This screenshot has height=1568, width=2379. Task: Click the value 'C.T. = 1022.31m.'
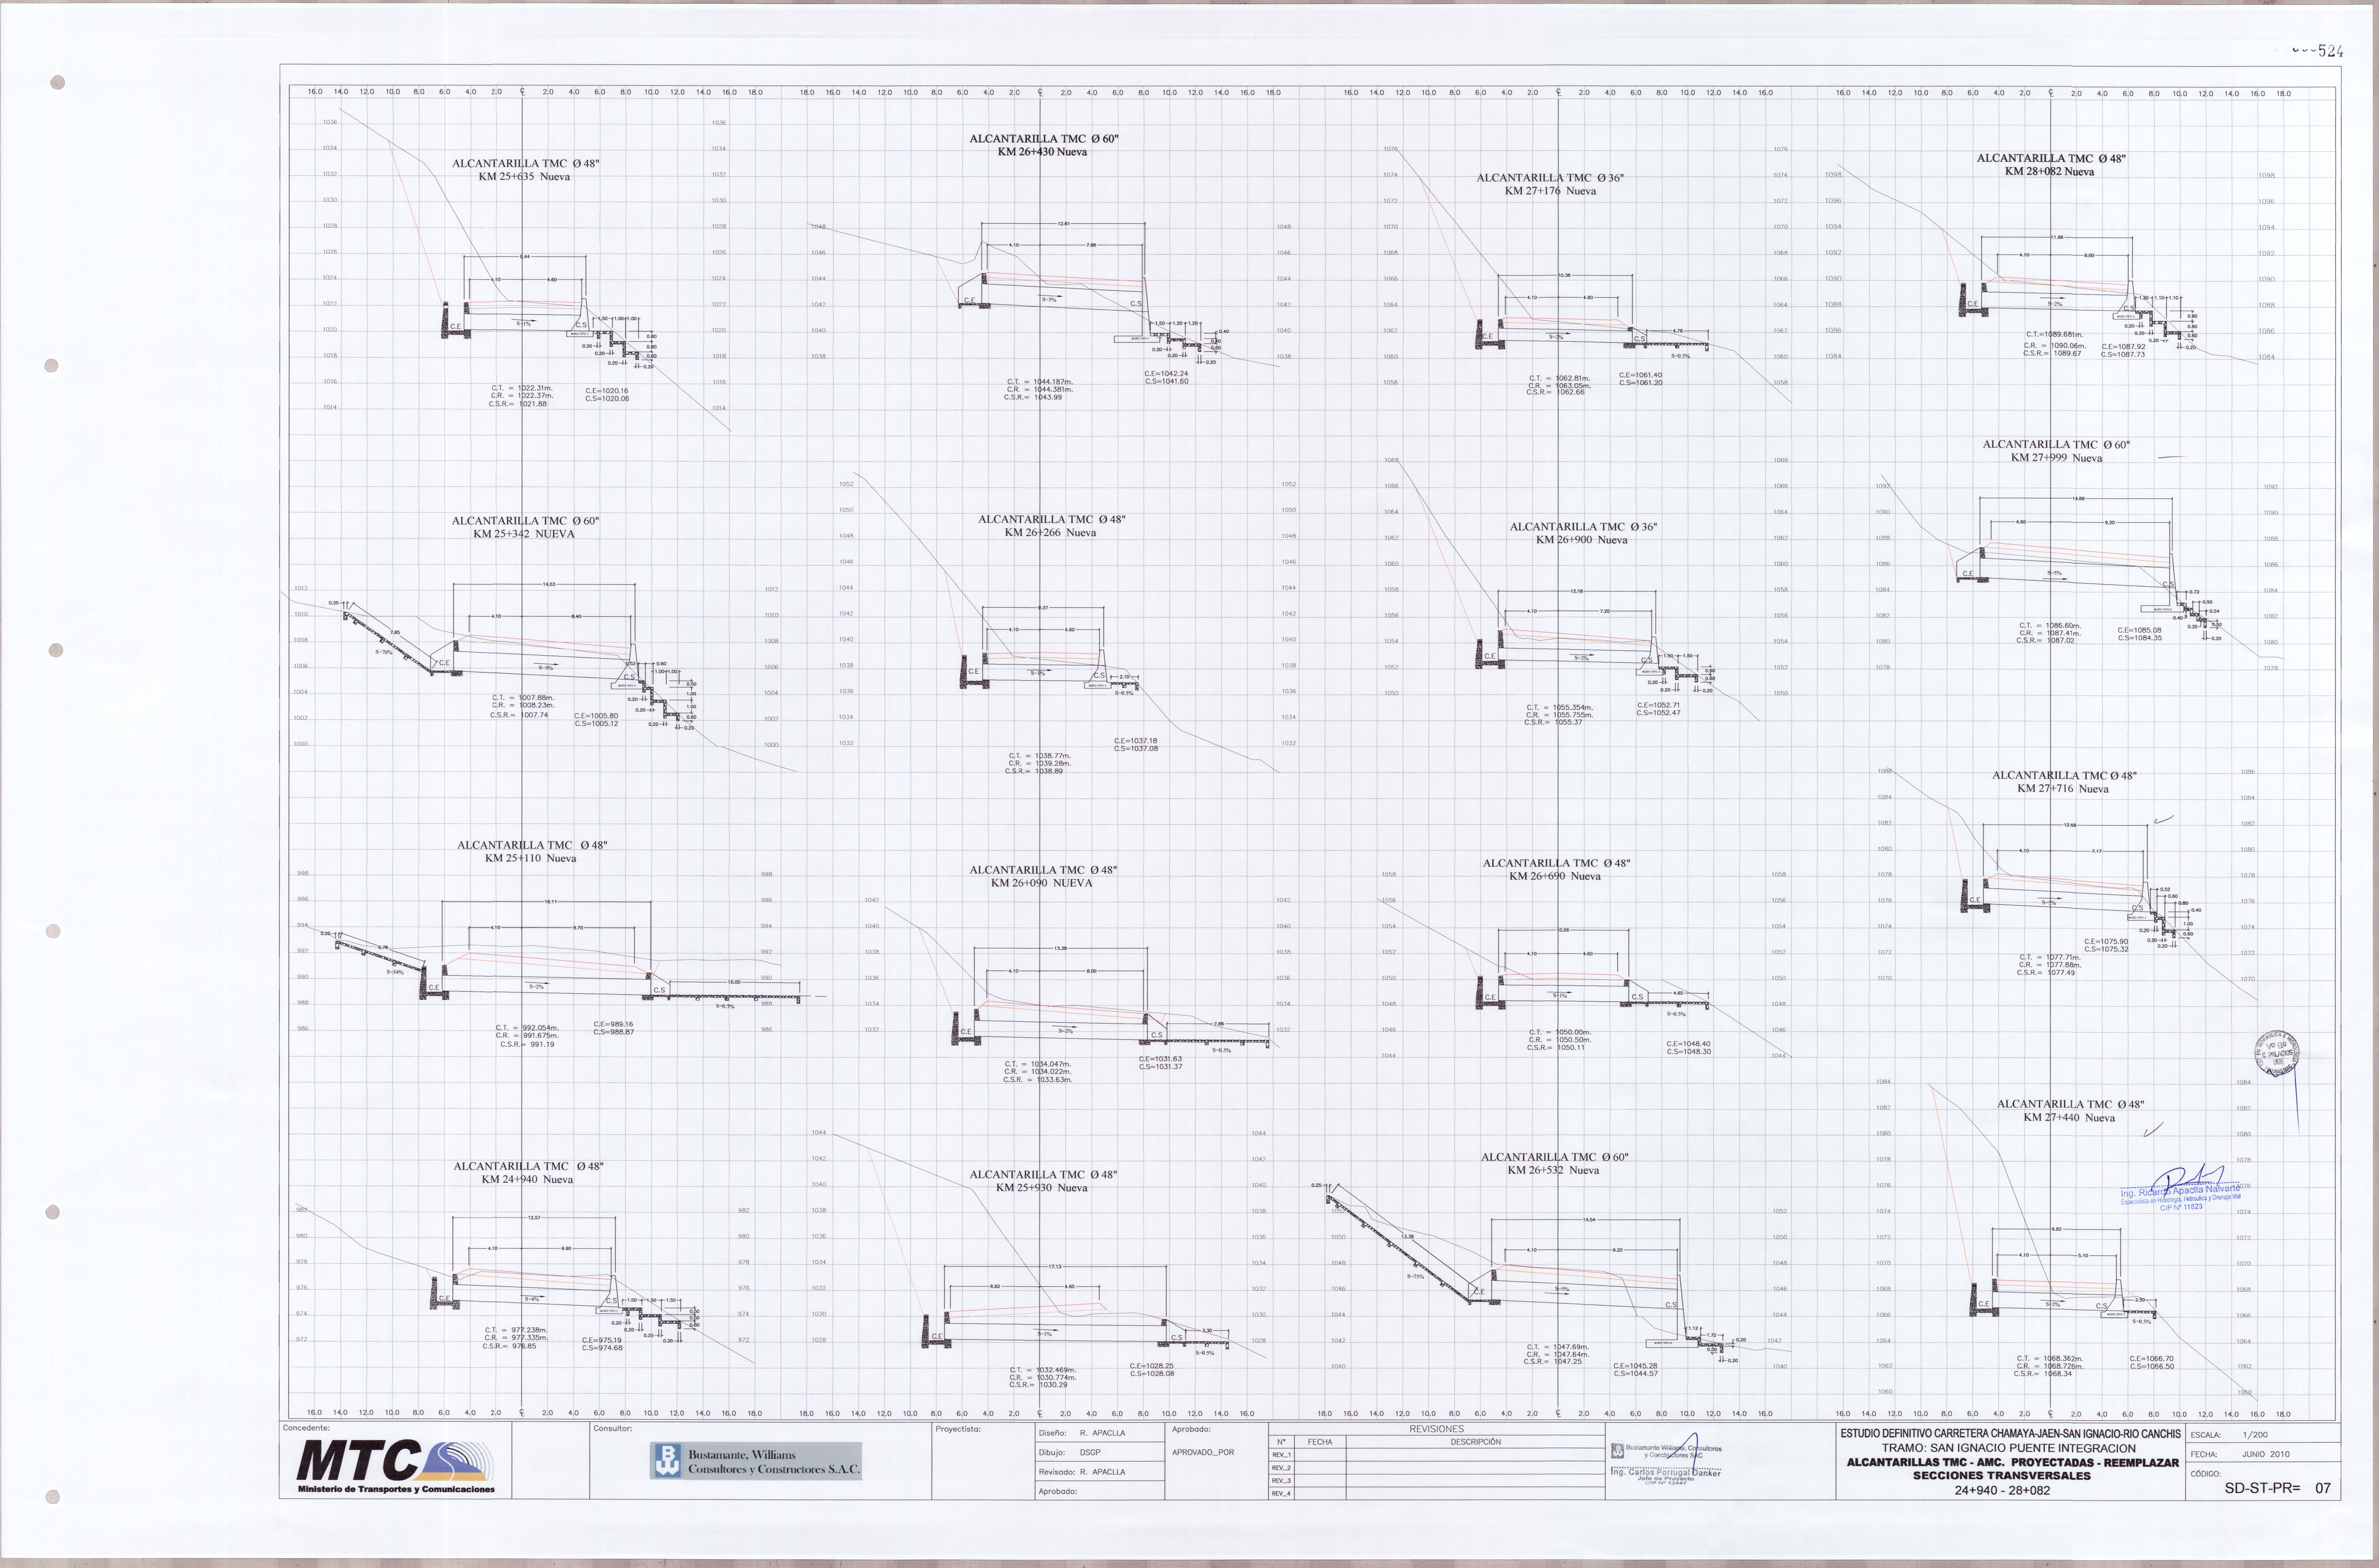(522, 388)
